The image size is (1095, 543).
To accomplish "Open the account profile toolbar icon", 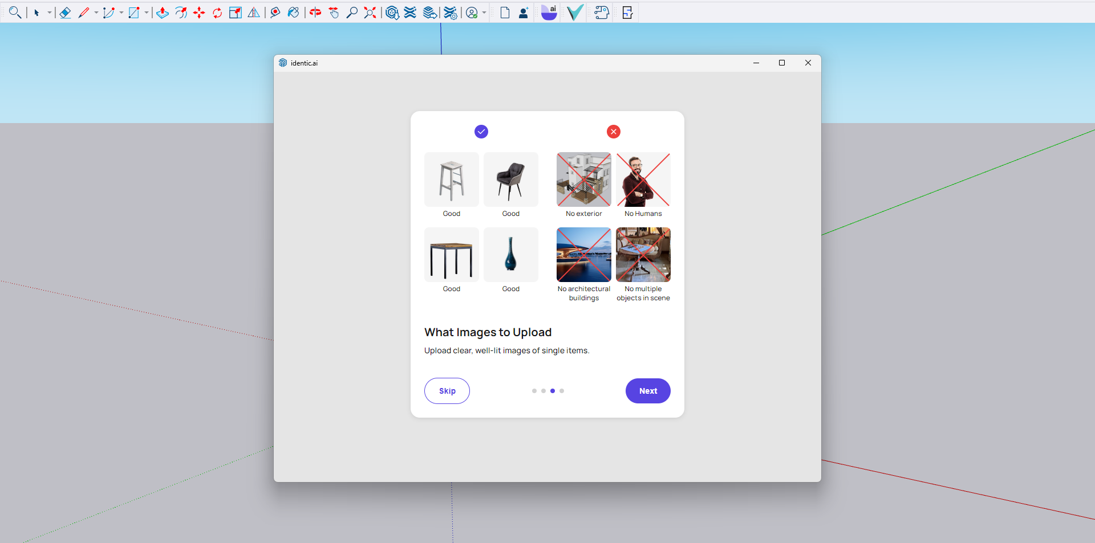I will pos(472,13).
